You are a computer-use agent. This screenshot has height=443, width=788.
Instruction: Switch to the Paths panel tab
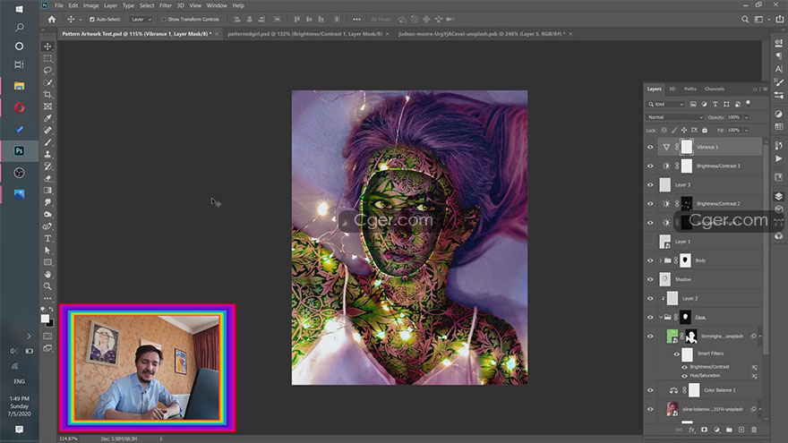click(x=690, y=89)
